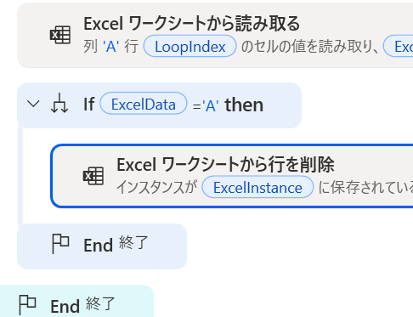Select the 'Excel ワークシートから行を削除' action title
Image resolution: width=413 pixels, height=317 pixels.
click(225, 164)
